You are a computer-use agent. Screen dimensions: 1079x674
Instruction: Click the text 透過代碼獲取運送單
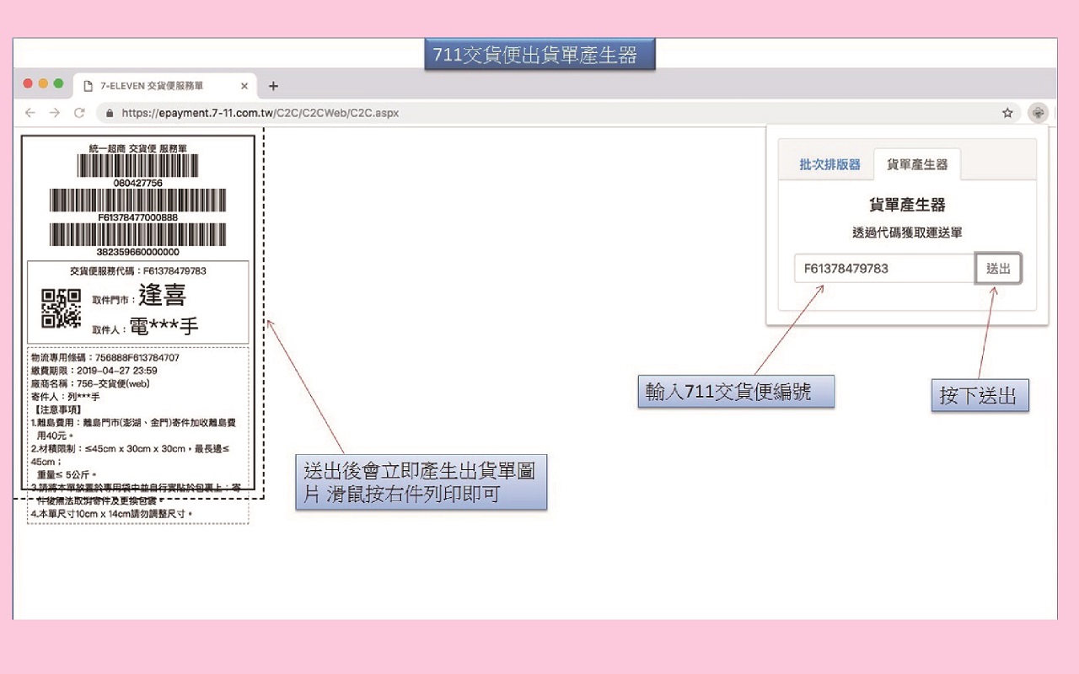click(x=907, y=233)
